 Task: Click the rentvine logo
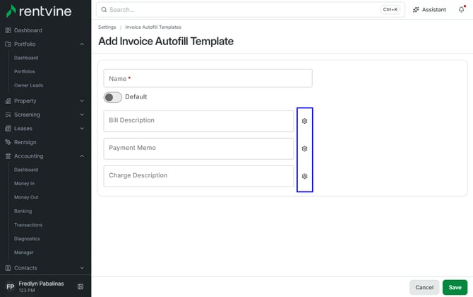click(x=39, y=11)
